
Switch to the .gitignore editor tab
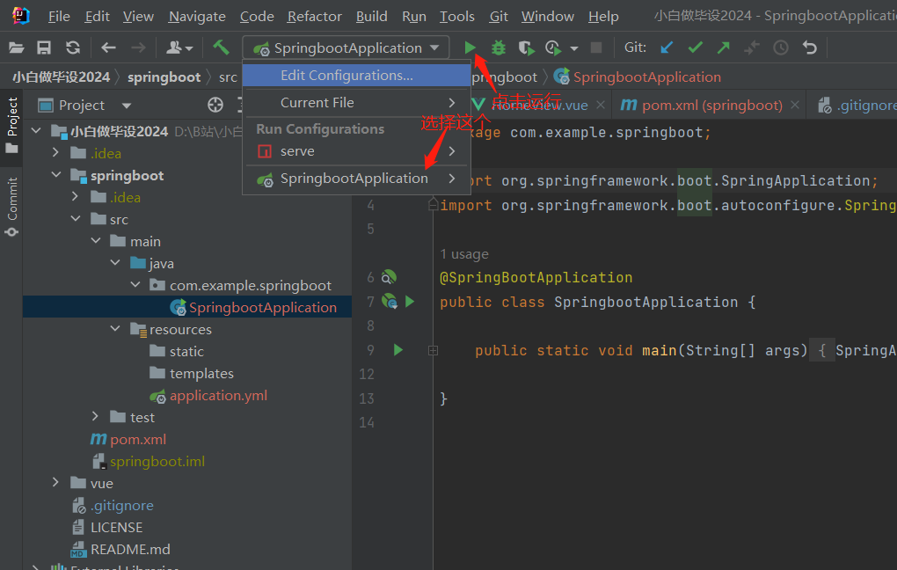(x=857, y=106)
